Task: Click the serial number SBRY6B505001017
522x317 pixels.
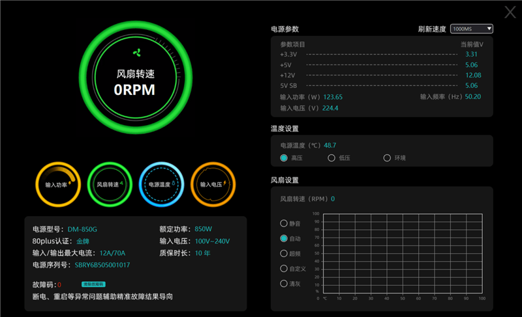Action: [102, 265]
